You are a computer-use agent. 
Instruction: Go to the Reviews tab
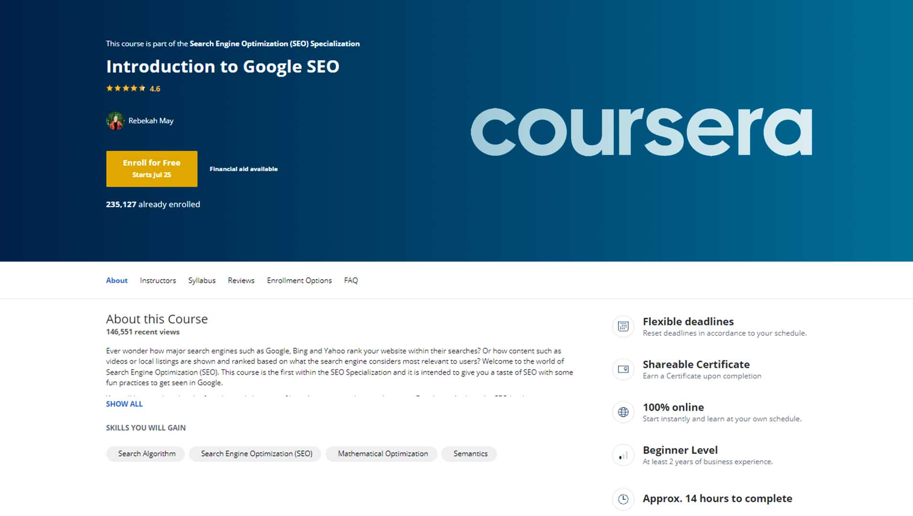(241, 280)
